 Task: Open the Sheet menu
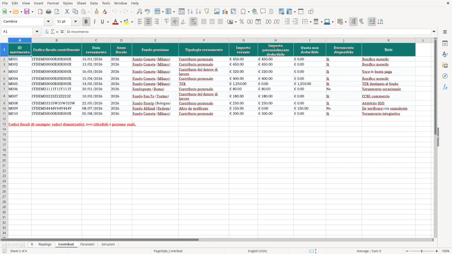81,3
